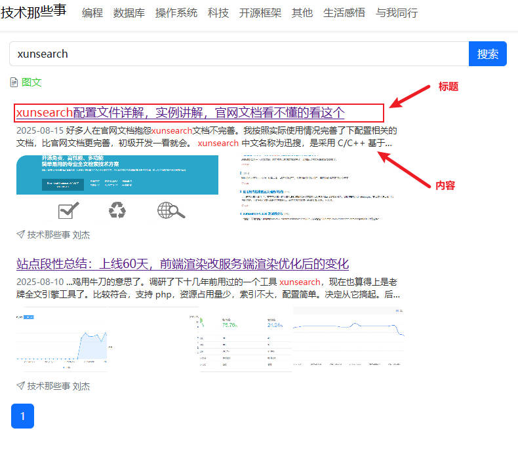
Task: Select page 1 in the pagination
Action: coord(22,416)
